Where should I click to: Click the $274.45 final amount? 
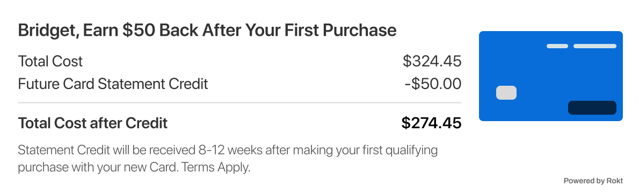[431, 123]
